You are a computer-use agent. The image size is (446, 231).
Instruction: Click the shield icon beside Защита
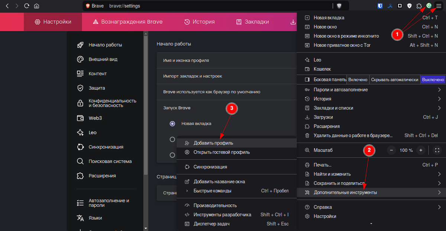point(80,88)
